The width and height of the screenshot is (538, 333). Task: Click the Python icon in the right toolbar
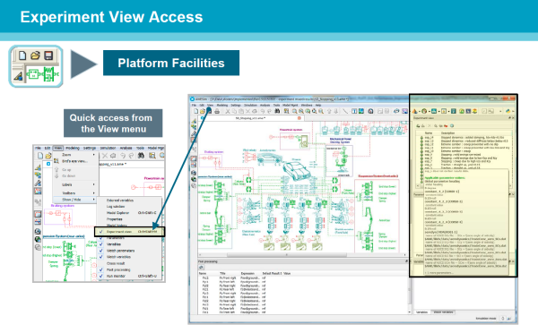click(x=508, y=111)
